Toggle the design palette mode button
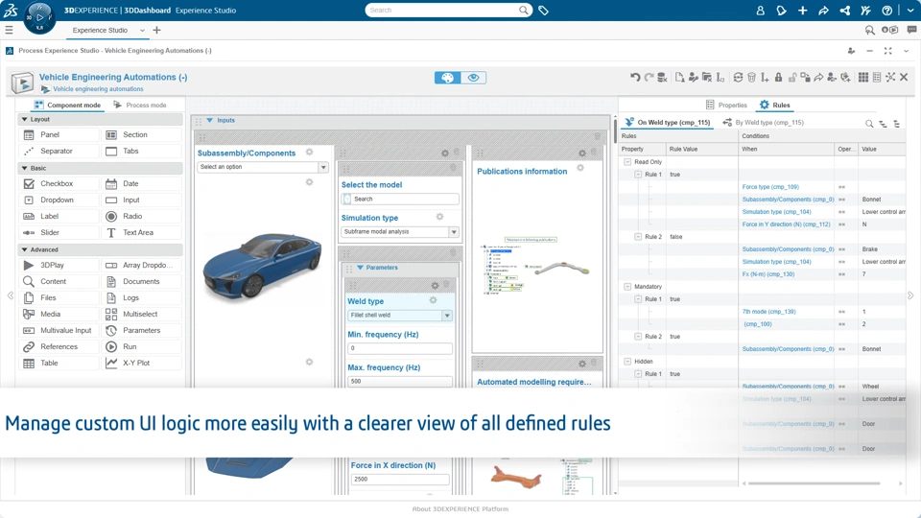Viewport: 921px width, 518px height. pyautogui.click(x=448, y=78)
